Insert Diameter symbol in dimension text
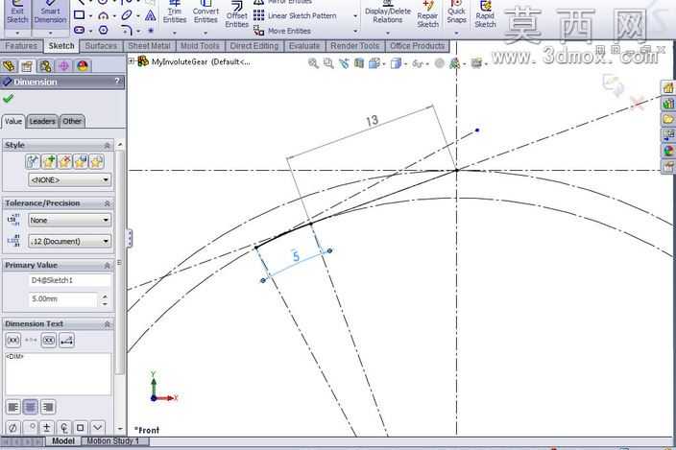Viewport: 676px width, 450px height. tap(12, 428)
